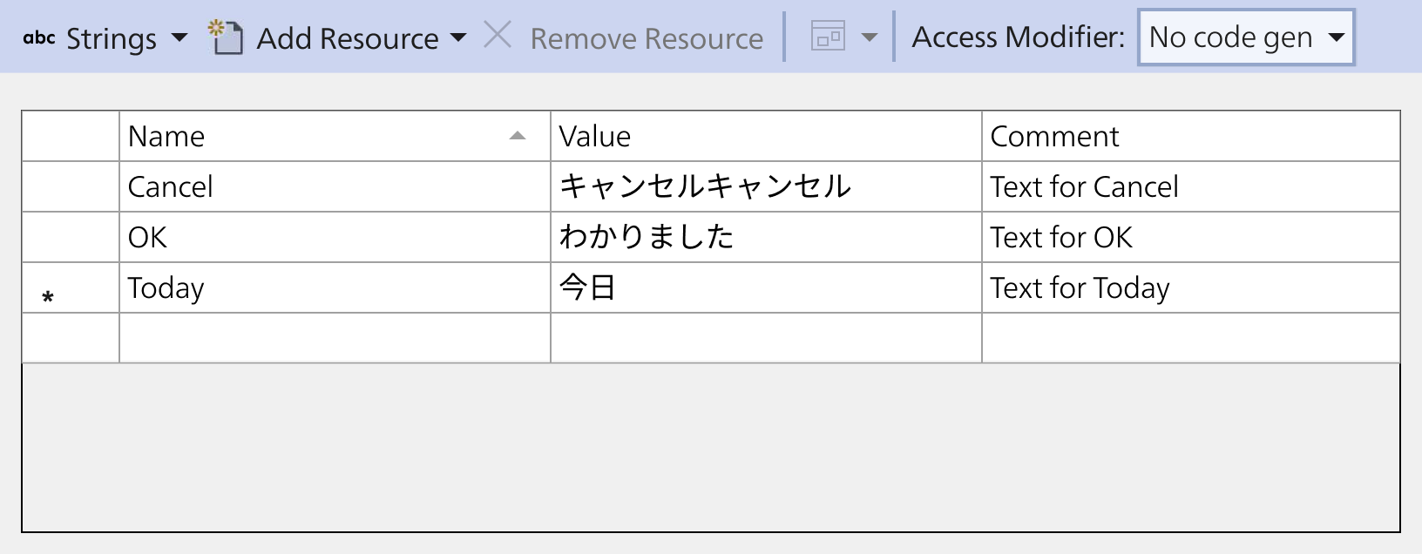
Task: Click the resource view layout icon
Action: click(828, 37)
